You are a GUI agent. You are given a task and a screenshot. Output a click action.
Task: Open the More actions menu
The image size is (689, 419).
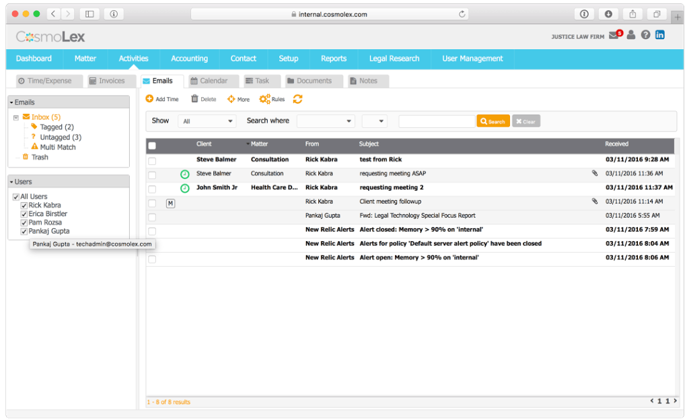pos(239,100)
